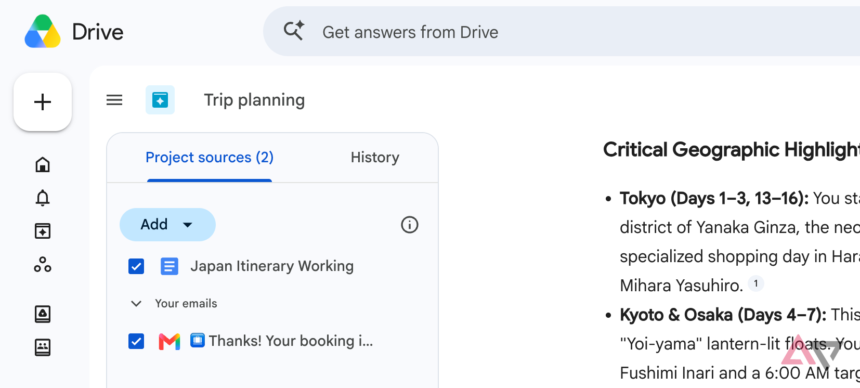
Task: Open the projects sparkle sidebar icon
Action: click(x=43, y=231)
